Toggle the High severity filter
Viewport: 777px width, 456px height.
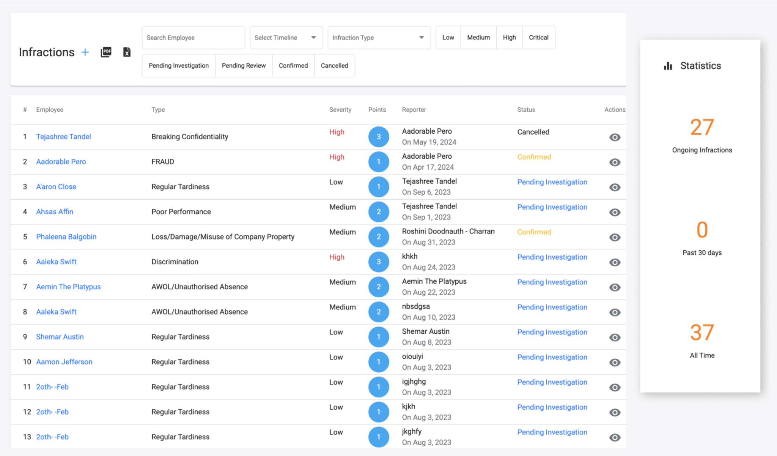click(509, 37)
